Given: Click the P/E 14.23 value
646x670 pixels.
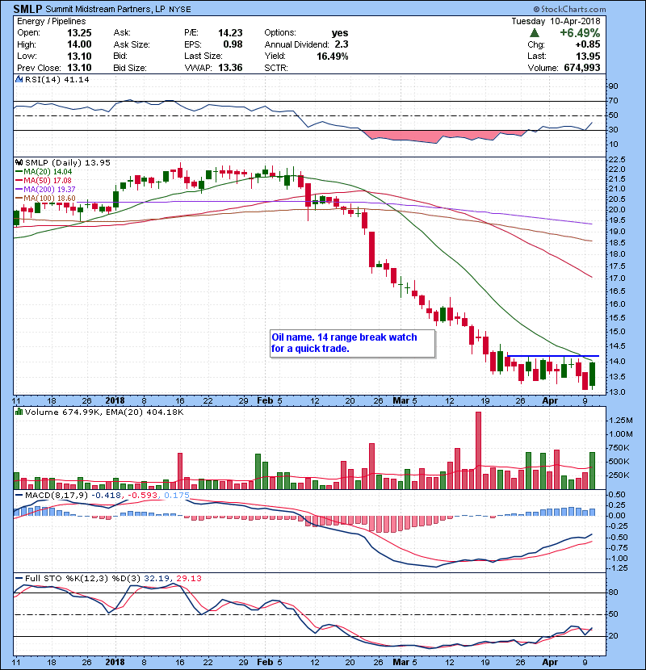Looking at the screenshot, I should click(230, 33).
